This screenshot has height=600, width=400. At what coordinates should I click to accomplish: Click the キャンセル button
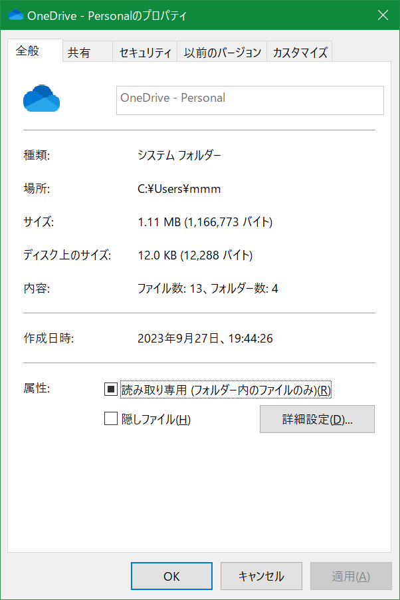[261, 576]
